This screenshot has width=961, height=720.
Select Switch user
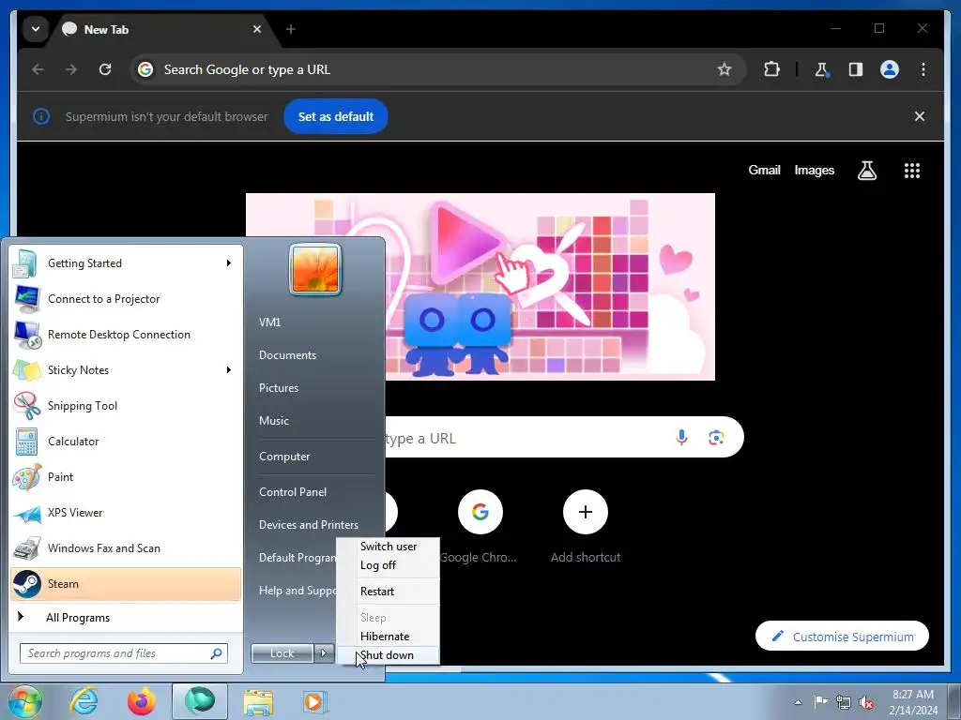click(388, 547)
